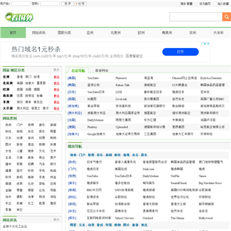
Task: Switch to the 最新网站 tab
Action: pos(102,71)
